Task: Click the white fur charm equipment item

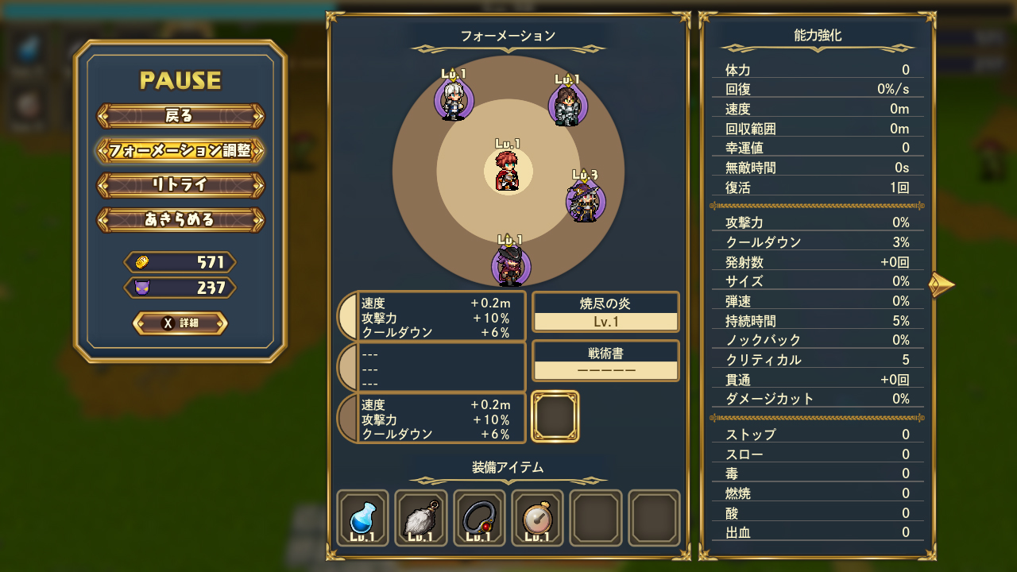Action: [421, 518]
